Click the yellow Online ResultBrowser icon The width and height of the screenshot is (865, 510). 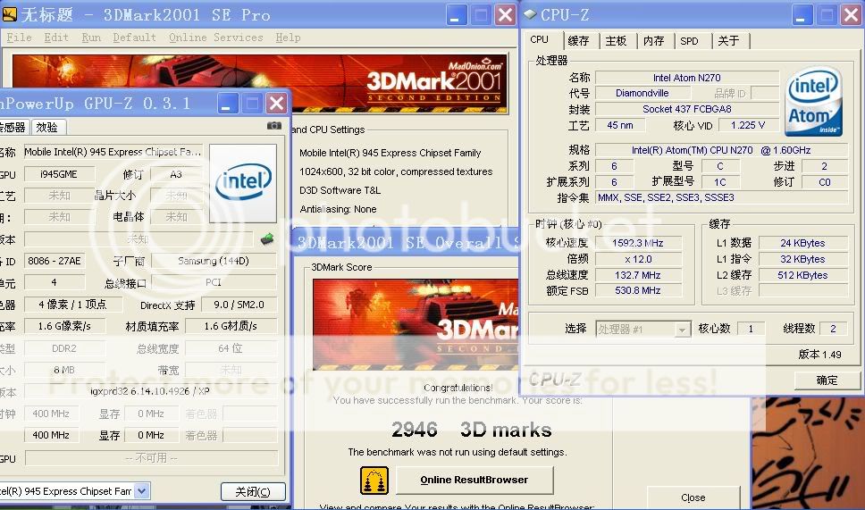point(374,480)
